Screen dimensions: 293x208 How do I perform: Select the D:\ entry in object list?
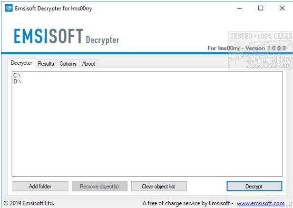click(x=17, y=81)
